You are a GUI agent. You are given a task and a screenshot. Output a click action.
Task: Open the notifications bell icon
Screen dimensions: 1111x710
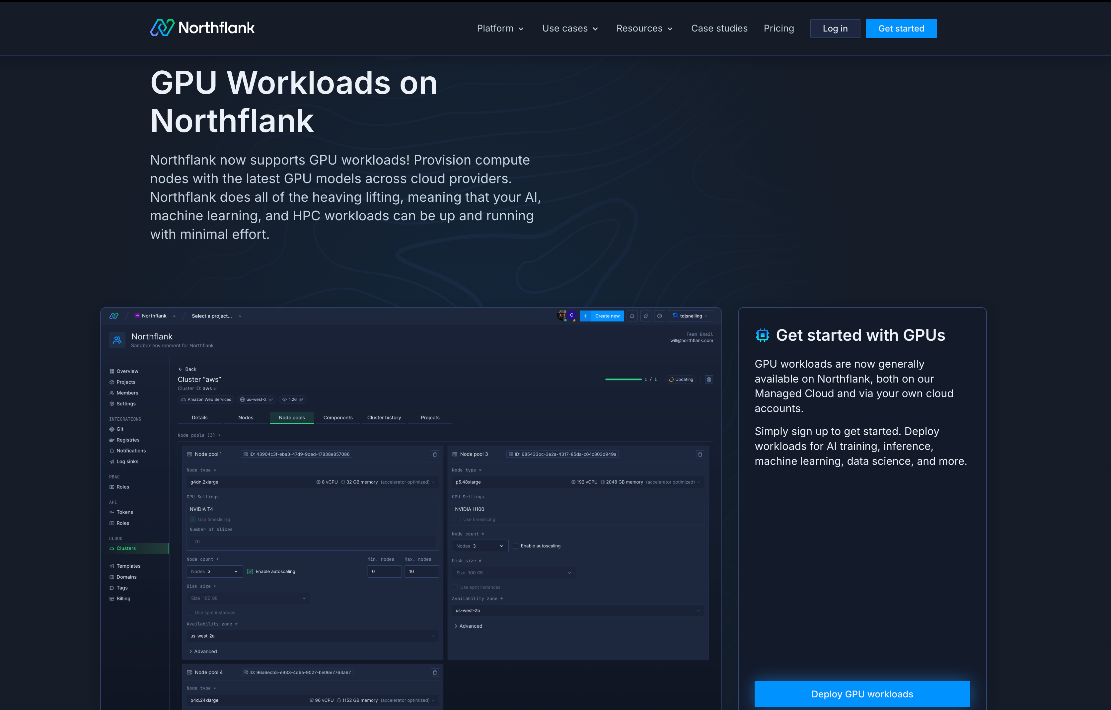pyautogui.click(x=632, y=316)
